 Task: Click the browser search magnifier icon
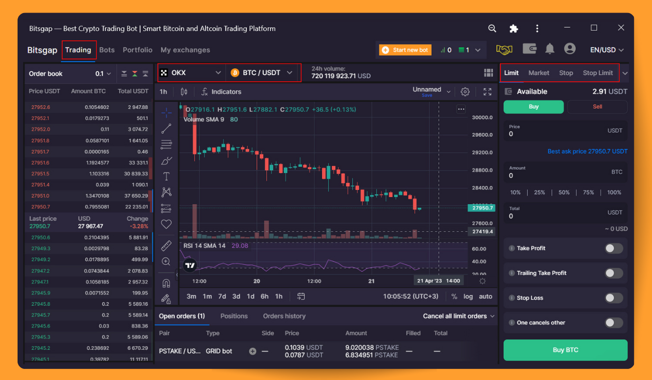(x=492, y=29)
